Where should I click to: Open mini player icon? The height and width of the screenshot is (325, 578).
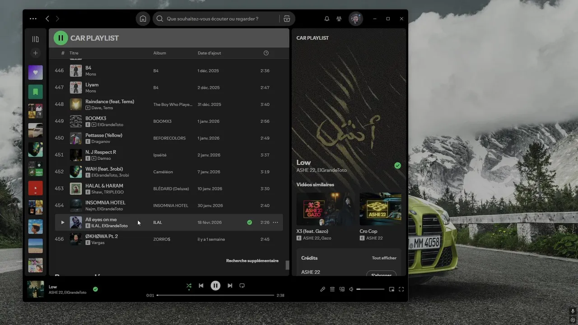coord(392,289)
